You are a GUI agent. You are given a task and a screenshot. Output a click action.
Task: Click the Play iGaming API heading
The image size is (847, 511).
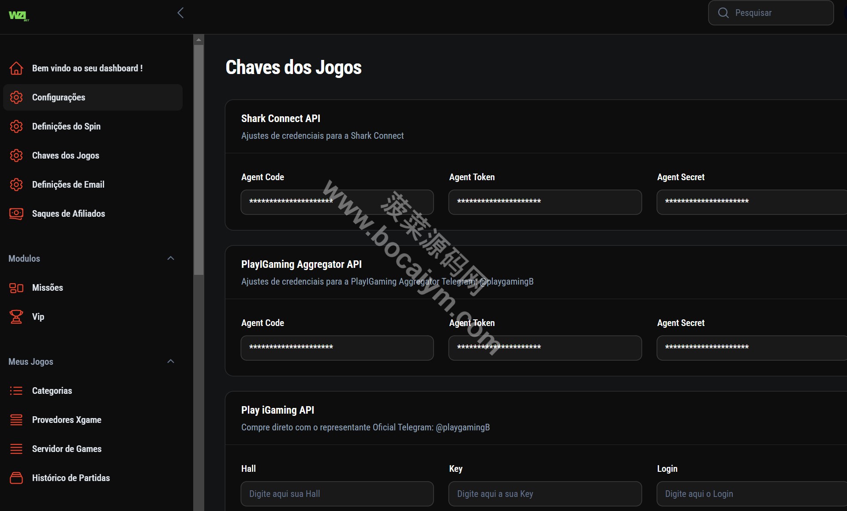click(x=277, y=410)
